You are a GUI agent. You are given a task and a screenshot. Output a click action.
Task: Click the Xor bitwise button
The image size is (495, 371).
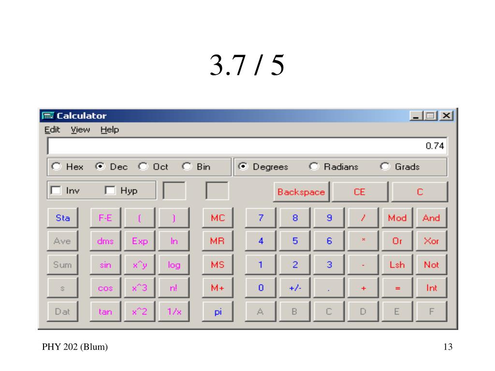click(431, 241)
